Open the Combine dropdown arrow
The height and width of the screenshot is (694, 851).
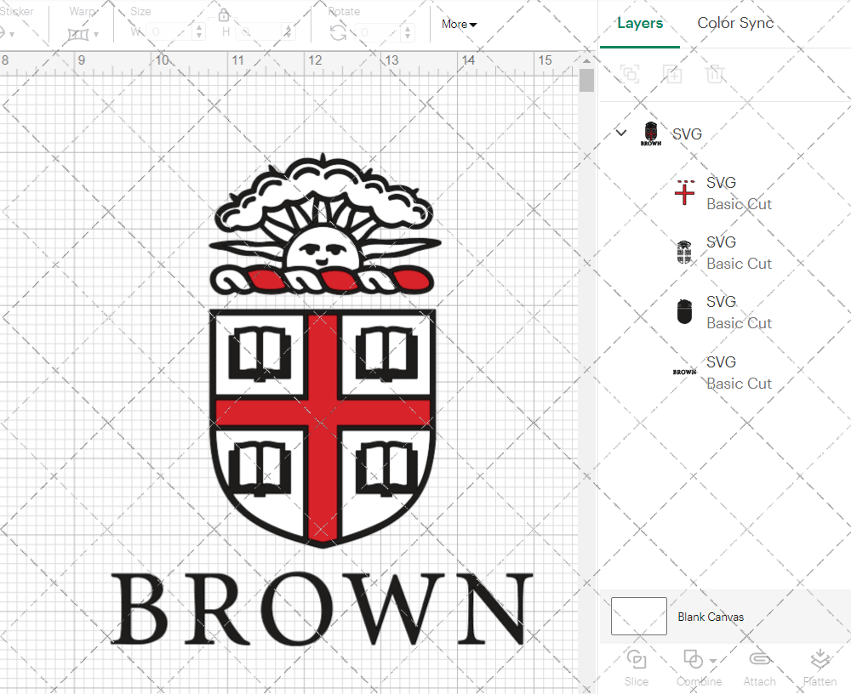click(x=713, y=660)
